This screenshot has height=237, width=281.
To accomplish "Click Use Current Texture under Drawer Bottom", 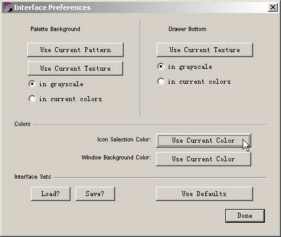I will [205, 50].
